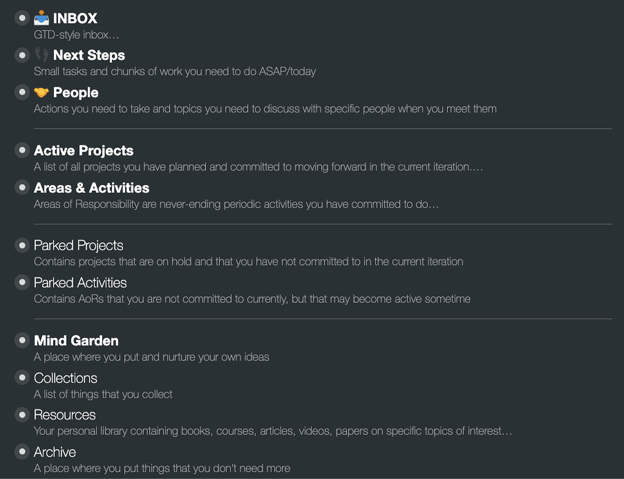Click the Collections description text

click(x=103, y=394)
